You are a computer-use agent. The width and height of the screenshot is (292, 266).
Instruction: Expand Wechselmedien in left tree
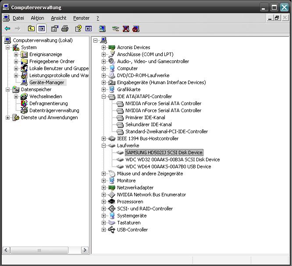16,96
